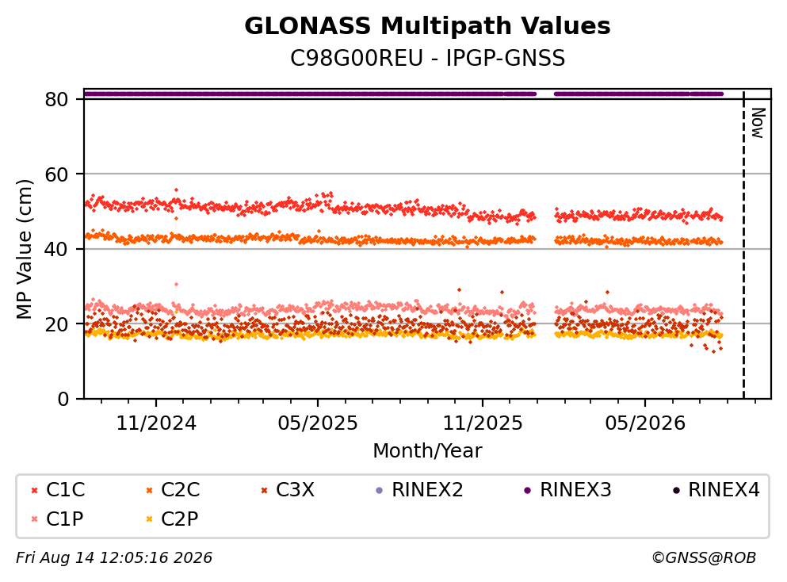Screen dimensions: 787x582
Task: Click the 05/2025 x-axis tick label
Action: coord(318,423)
